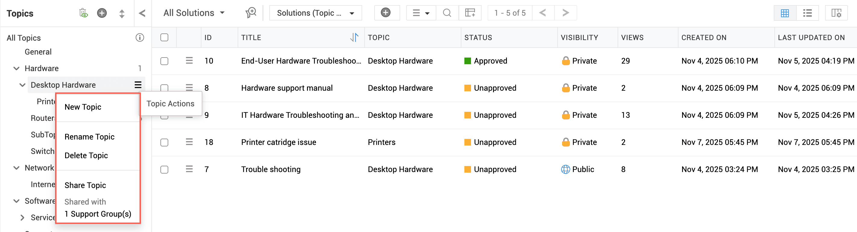This screenshot has height=232, width=857.
Task: Open Desktop Hardware topic actions hamburger
Action: point(138,85)
